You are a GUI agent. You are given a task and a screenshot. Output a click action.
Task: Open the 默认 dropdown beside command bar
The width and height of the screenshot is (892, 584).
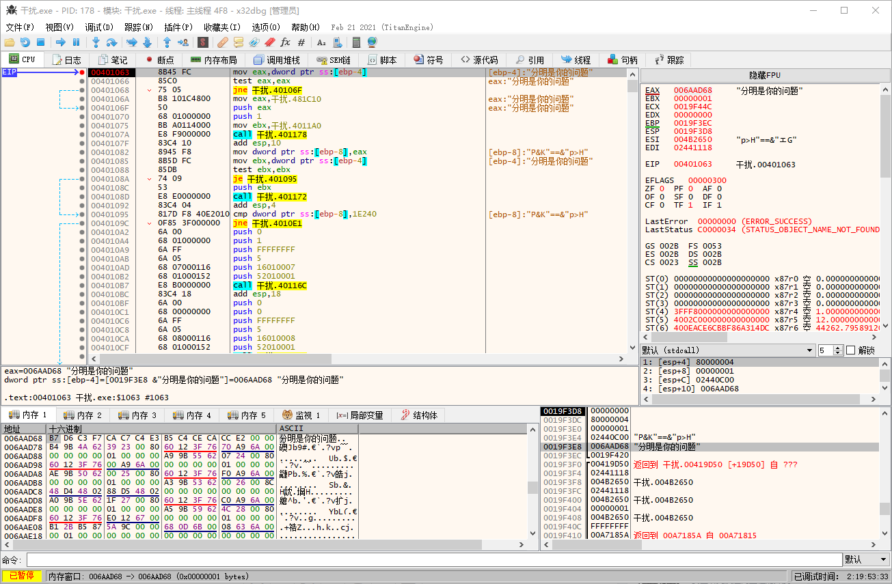point(865,560)
